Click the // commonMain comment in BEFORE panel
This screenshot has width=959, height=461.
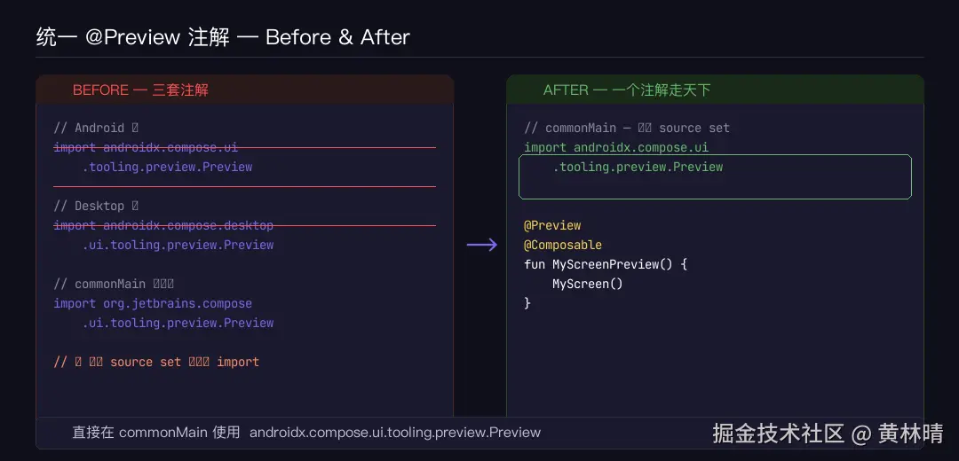pyautogui.click(x=114, y=284)
